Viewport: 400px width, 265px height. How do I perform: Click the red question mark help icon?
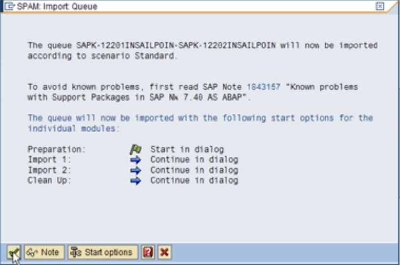point(148,252)
